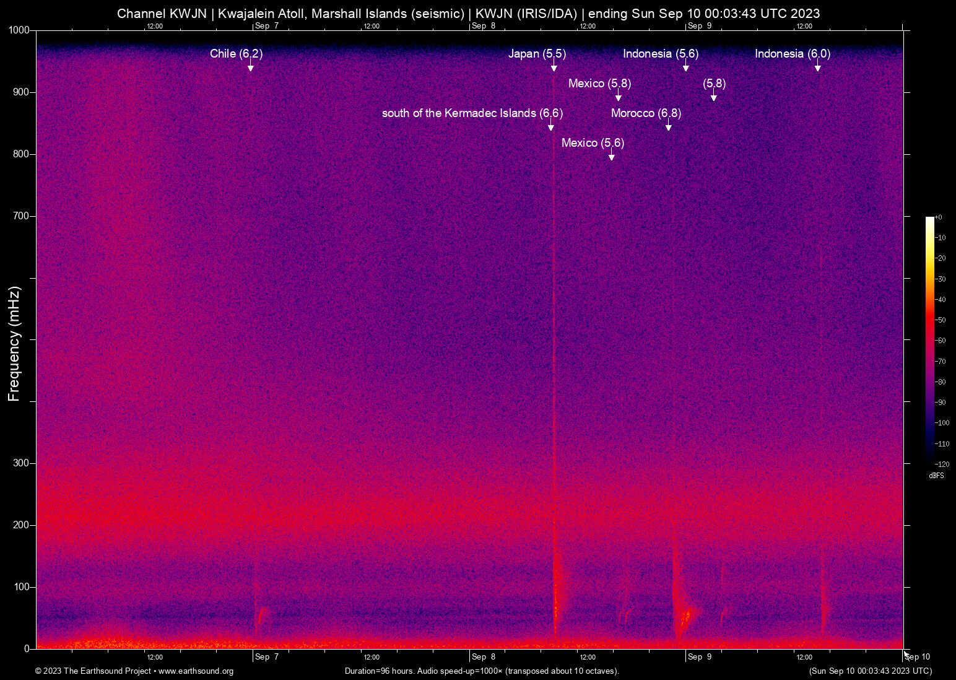956x680 pixels.
Task: Click the 900 frequency tick label
Action: [21, 92]
